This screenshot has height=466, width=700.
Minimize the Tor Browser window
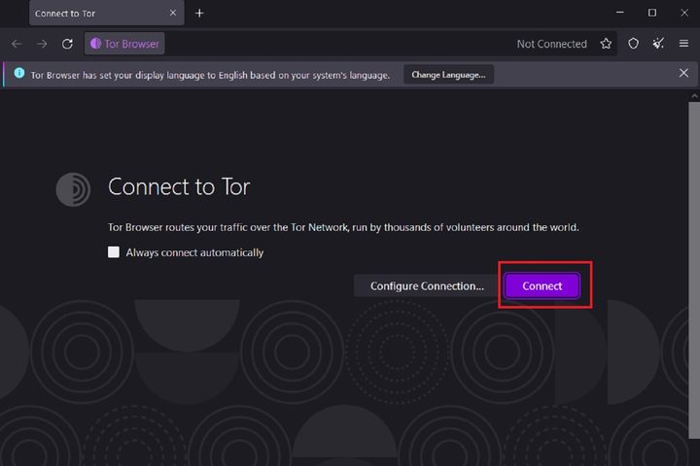tap(620, 13)
